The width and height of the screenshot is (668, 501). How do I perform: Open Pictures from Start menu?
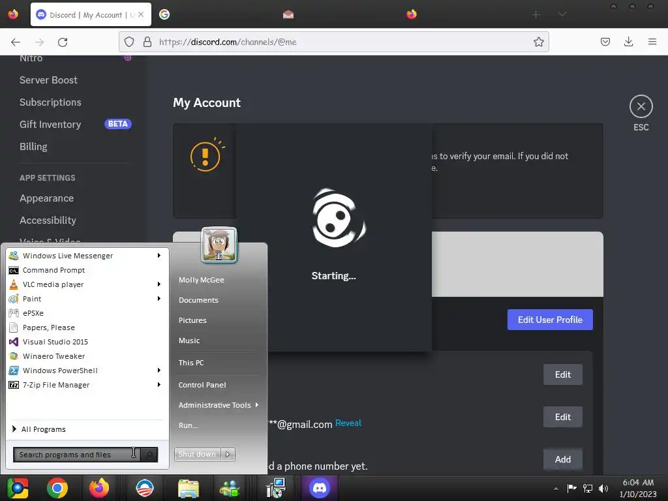click(192, 320)
